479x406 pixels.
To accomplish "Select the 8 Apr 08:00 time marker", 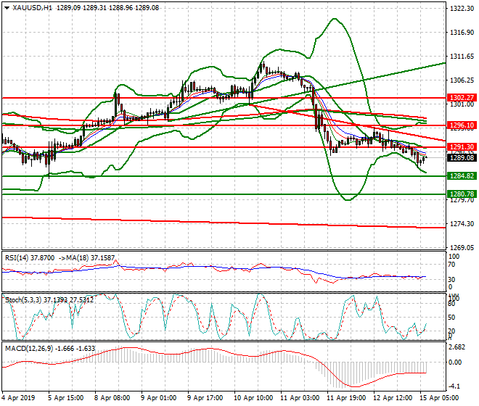I will (112, 398).
